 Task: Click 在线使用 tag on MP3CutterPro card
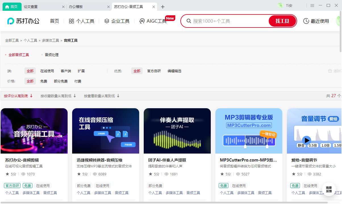239,186
